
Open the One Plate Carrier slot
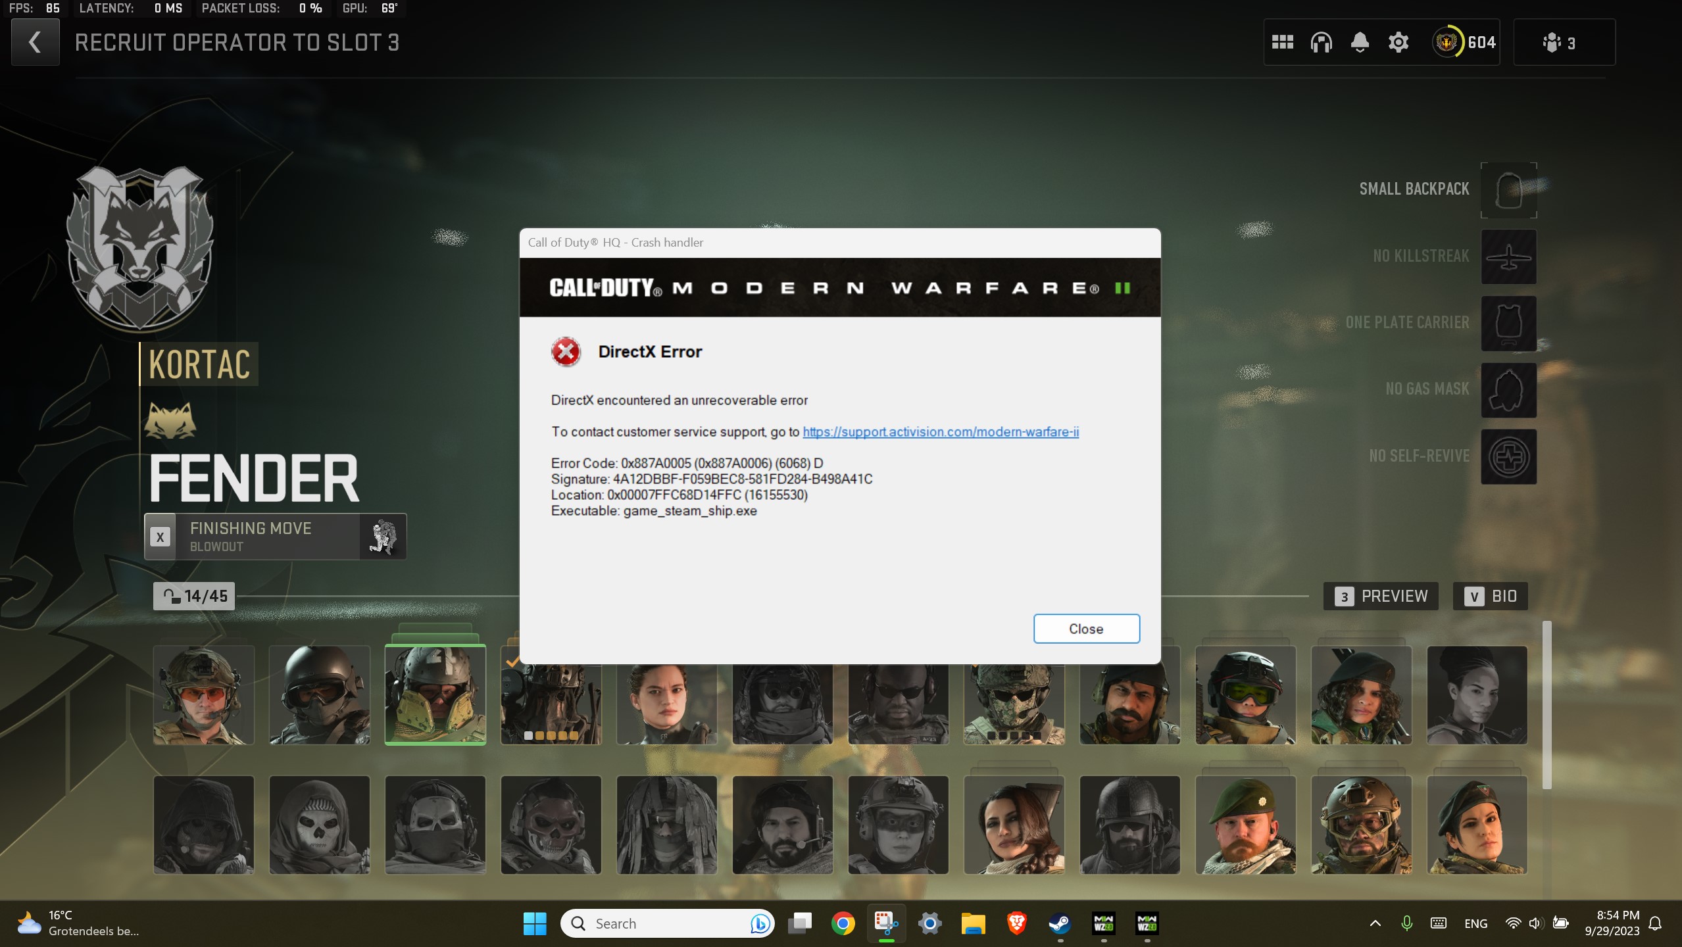pyautogui.click(x=1508, y=324)
